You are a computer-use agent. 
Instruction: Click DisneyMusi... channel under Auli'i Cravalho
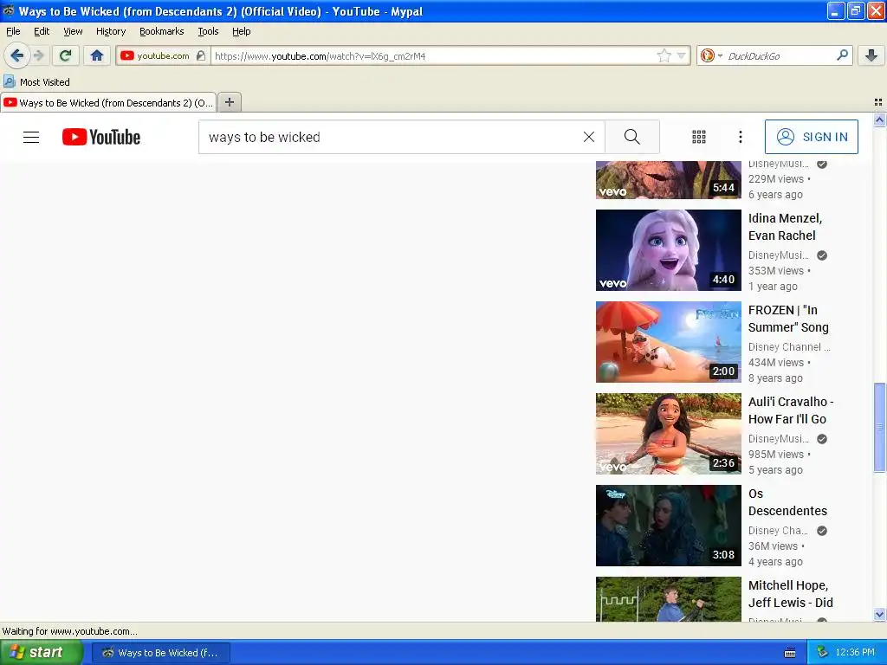(x=779, y=439)
